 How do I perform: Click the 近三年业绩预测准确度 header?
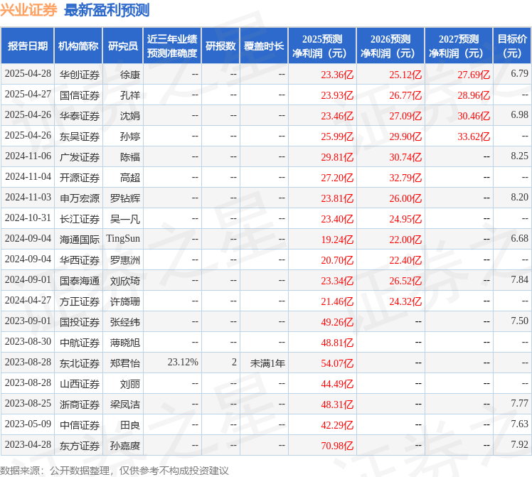[172, 45]
